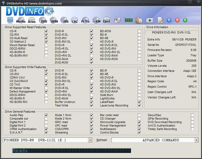Eject the drive tray
This screenshot has height=159, width=202.
click(106, 20)
